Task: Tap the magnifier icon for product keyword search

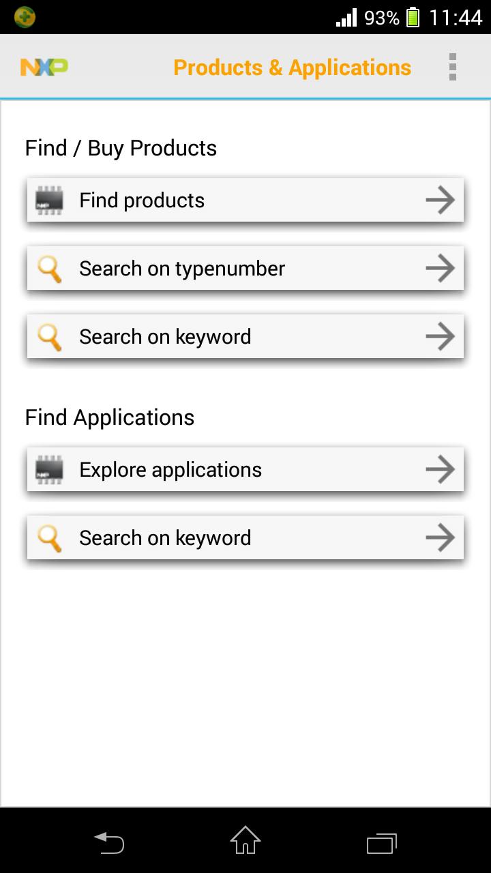Action: click(x=49, y=337)
